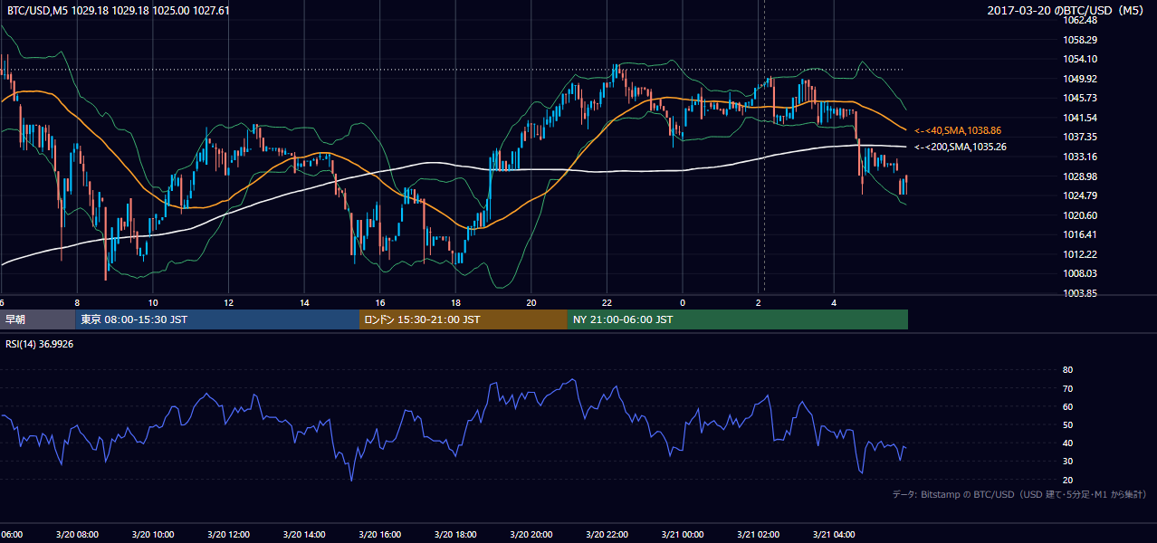Click the 3/20 12:00 bottom time label
1157x543 pixels.
point(228,535)
